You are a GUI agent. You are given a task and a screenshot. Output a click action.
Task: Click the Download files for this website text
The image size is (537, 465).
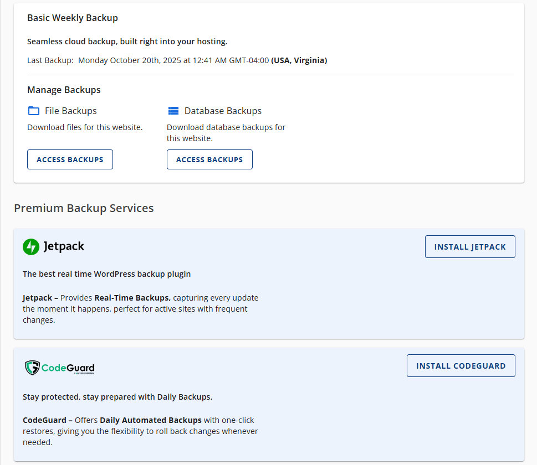(84, 127)
